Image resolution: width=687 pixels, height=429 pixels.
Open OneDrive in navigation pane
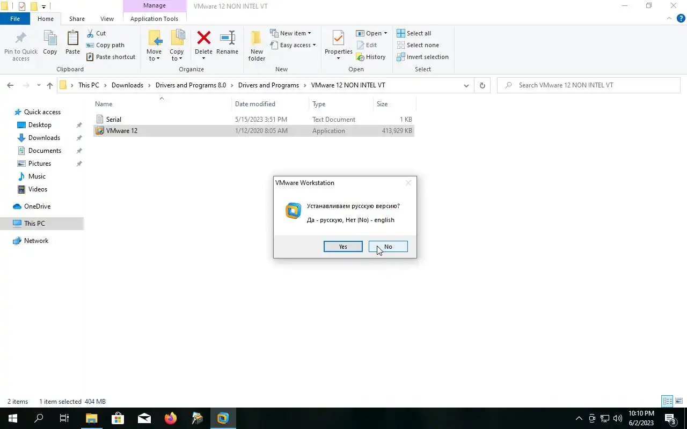[37, 206]
